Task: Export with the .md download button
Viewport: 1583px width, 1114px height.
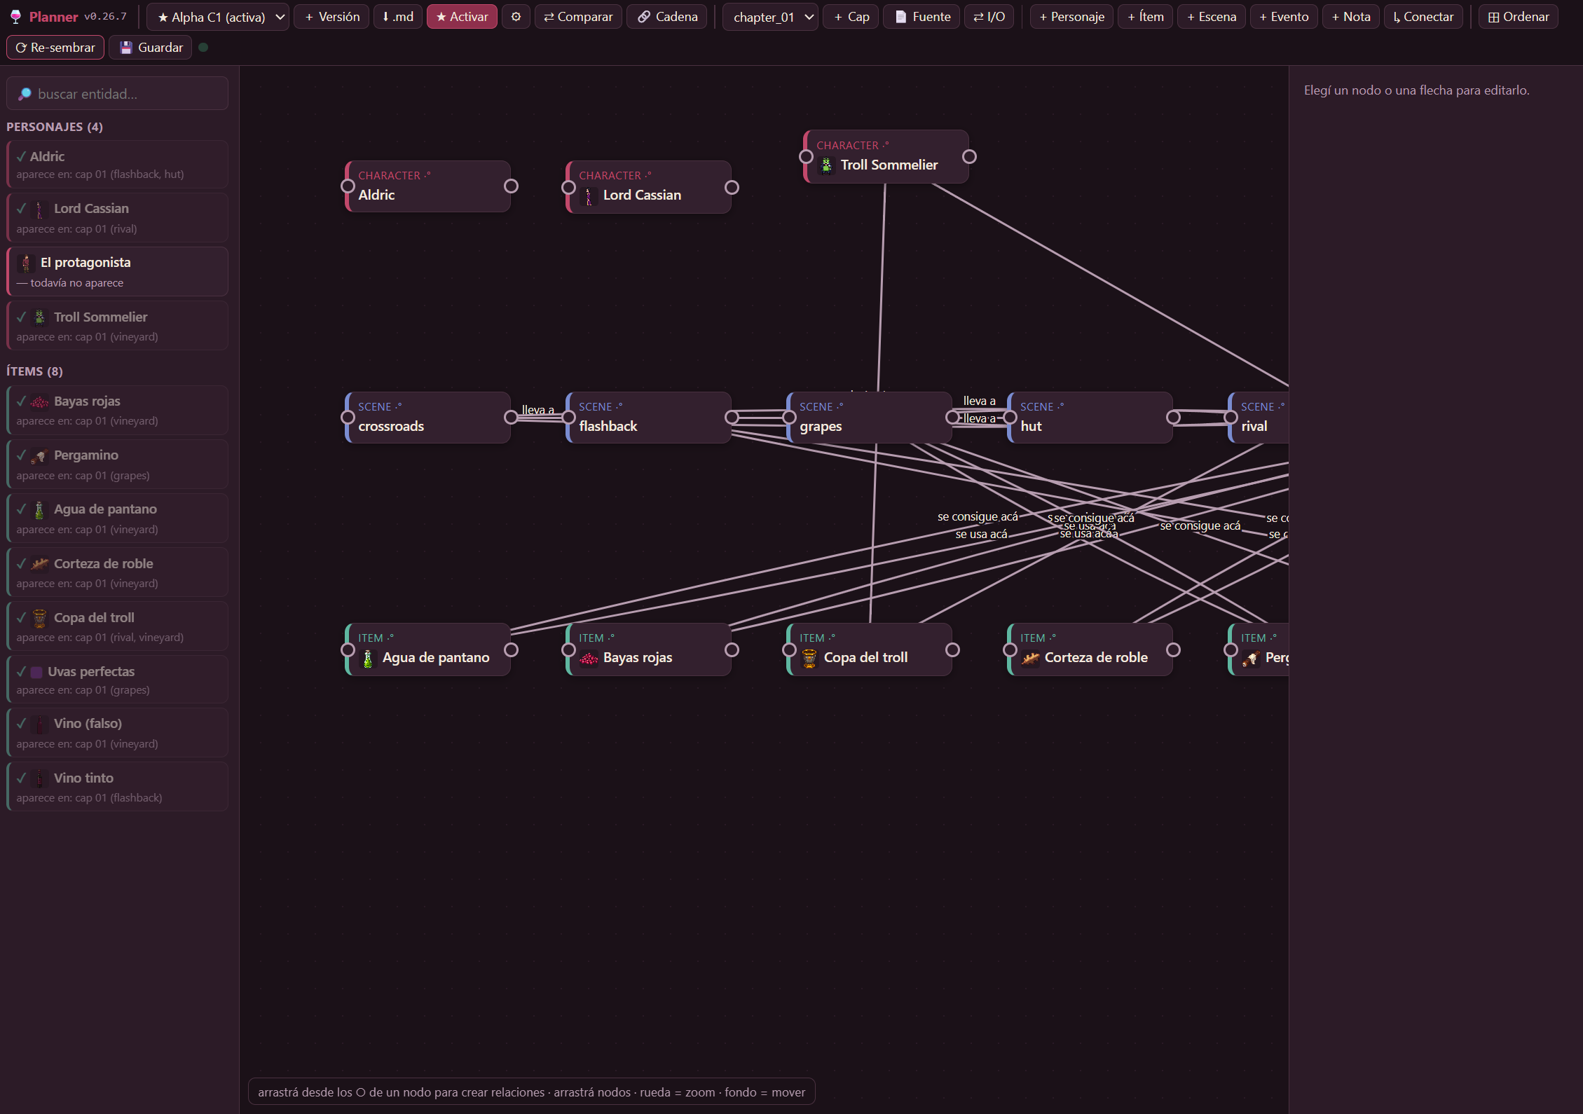Action: tap(398, 17)
